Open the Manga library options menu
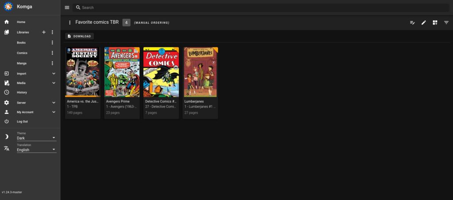Screen dimensions: 453x200 (52, 63)
